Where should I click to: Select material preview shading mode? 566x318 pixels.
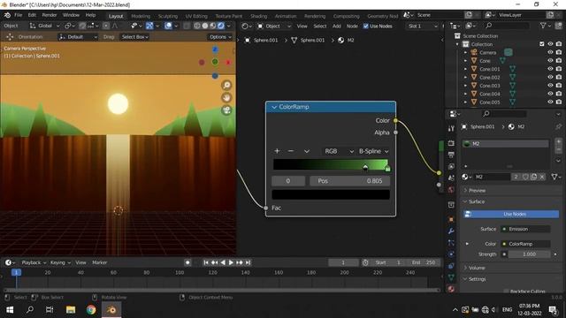[213, 26]
